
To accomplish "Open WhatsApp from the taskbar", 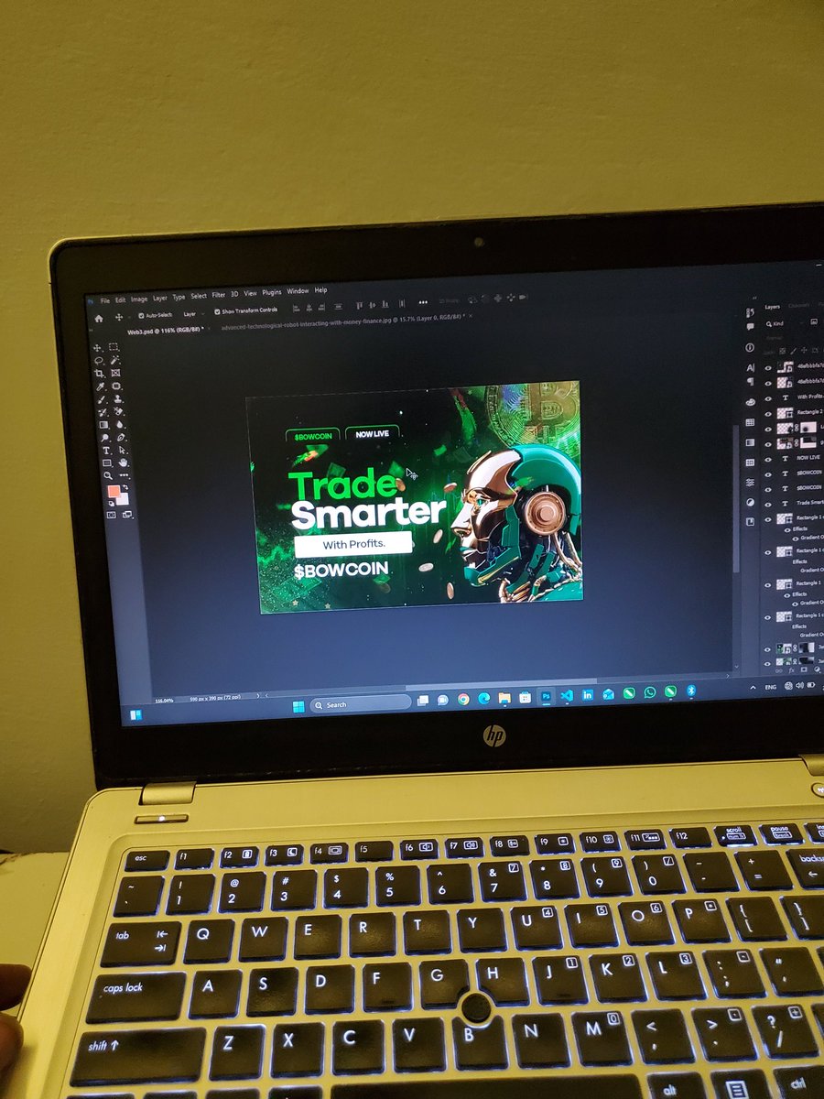I will (650, 692).
